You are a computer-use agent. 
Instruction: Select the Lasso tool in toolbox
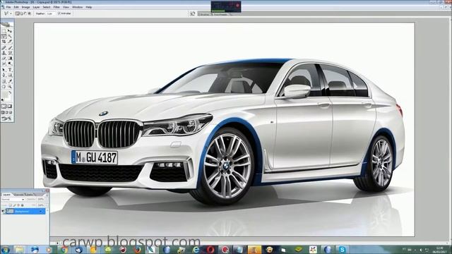4,36
